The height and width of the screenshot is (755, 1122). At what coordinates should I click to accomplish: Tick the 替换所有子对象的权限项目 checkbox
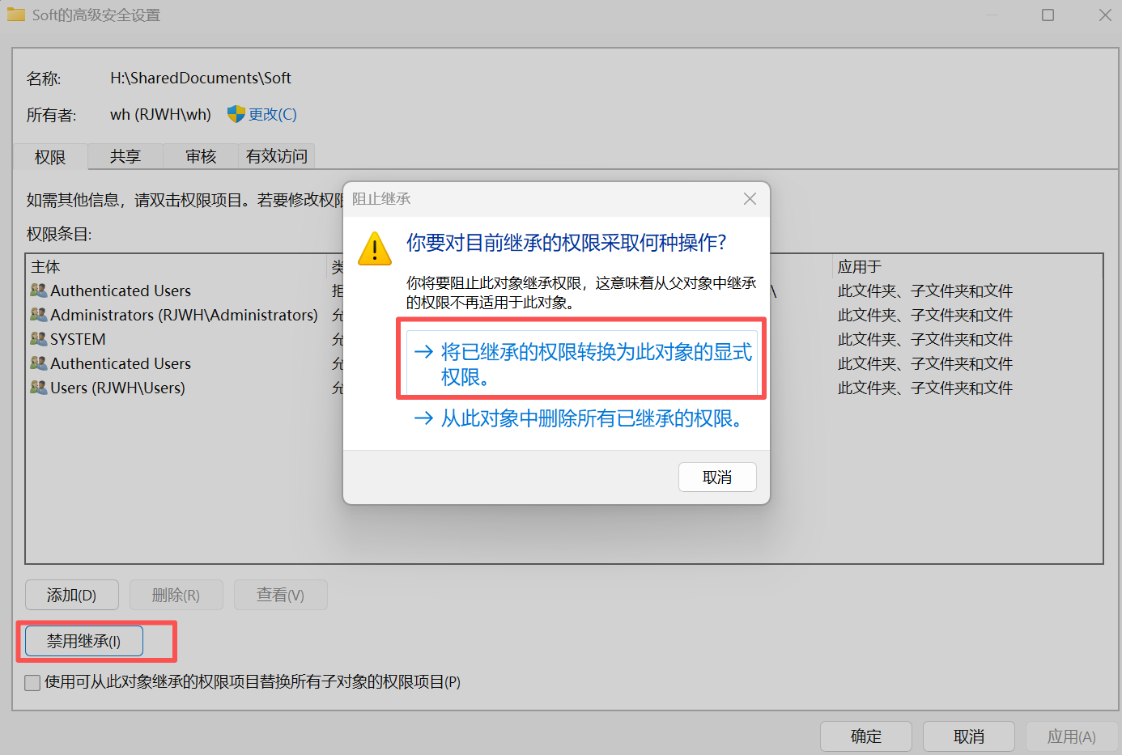point(32,683)
